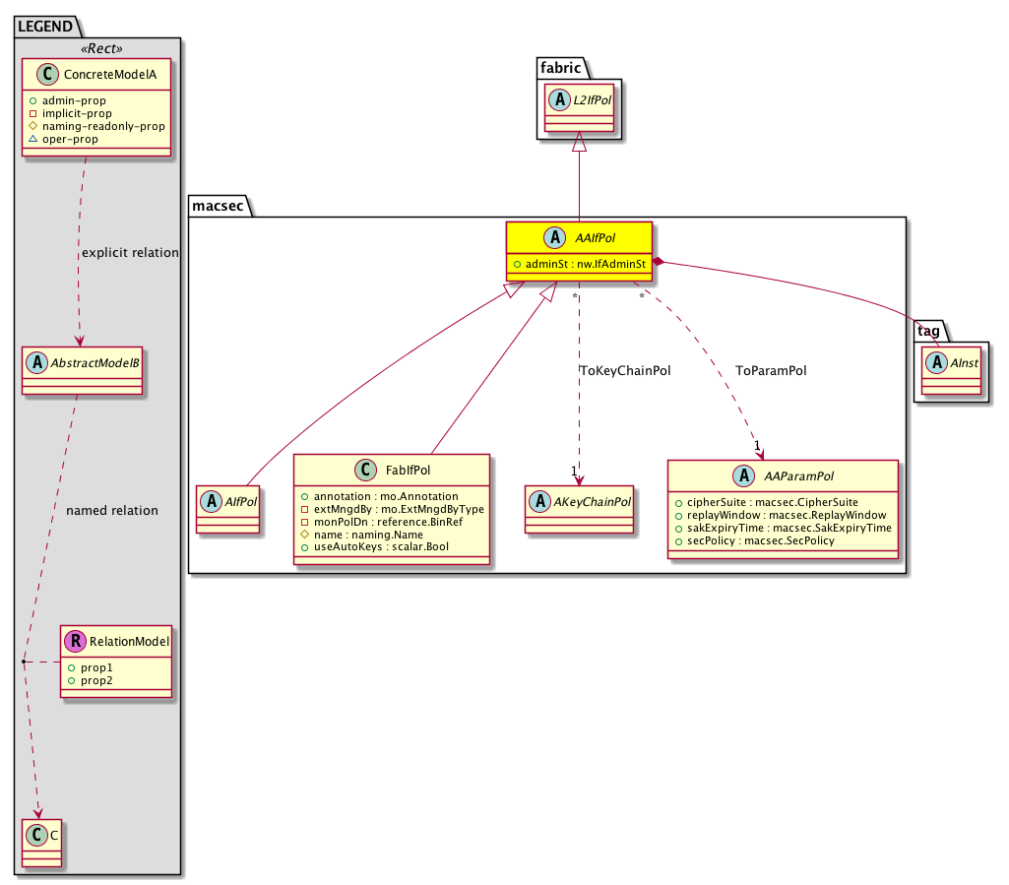Image resolution: width=1009 pixels, height=885 pixels.
Task: Click the A icon of L2IfPol
Action: tap(554, 99)
